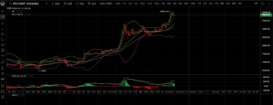Select the arrow pointer tool
Screen dimensions: 273x105
tap(3, 11)
